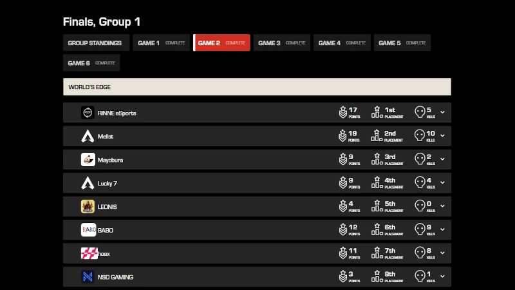Viewport: 515px width, 290px height.
Task: Click Mellst 19 points value
Action: click(x=352, y=133)
